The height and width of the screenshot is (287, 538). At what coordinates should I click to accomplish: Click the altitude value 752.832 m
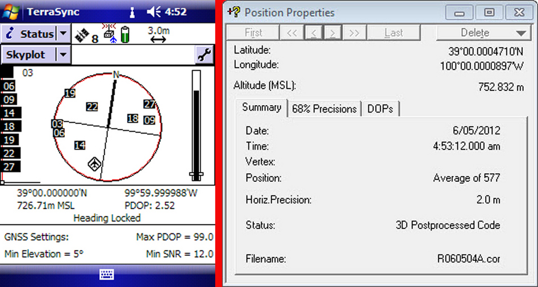(501, 87)
